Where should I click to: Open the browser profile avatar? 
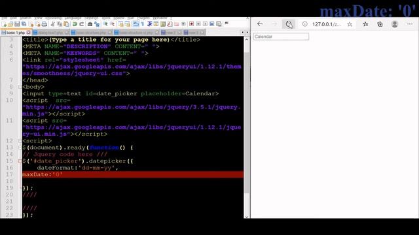(x=395, y=24)
